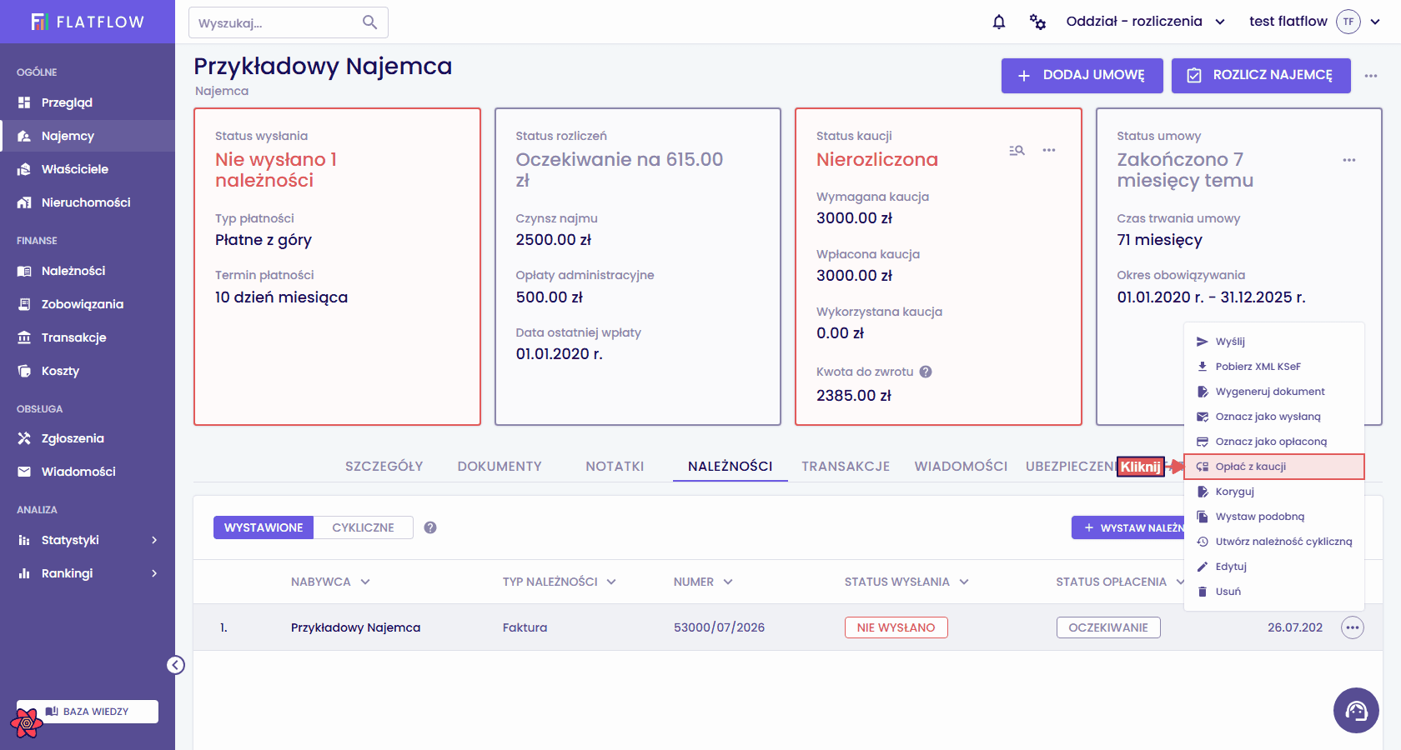This screenshot has height=750, width=1401.
Task: Switch to Transakcje tab
Action: [846, 467]
